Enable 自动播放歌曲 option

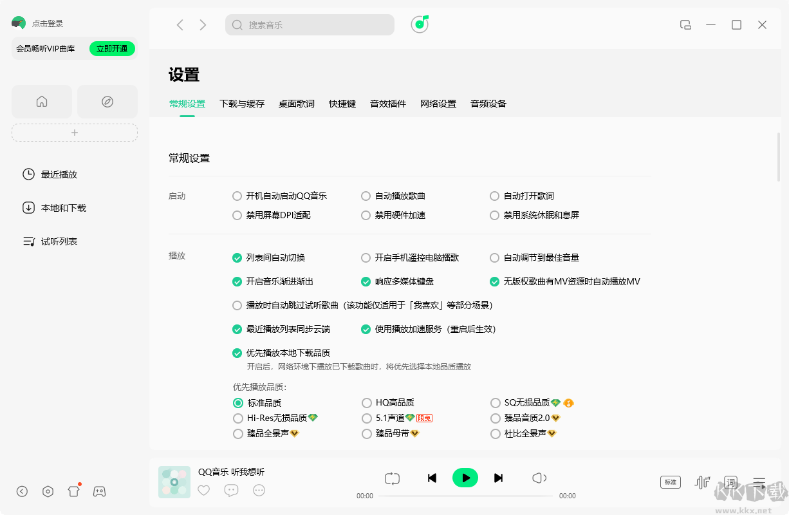point(366,196)
